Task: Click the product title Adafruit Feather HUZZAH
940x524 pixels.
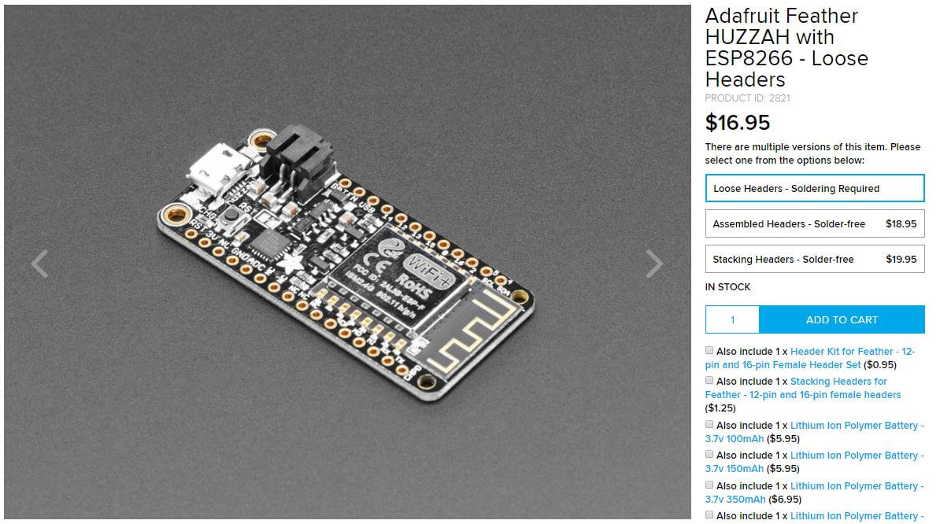Action: 786,47
